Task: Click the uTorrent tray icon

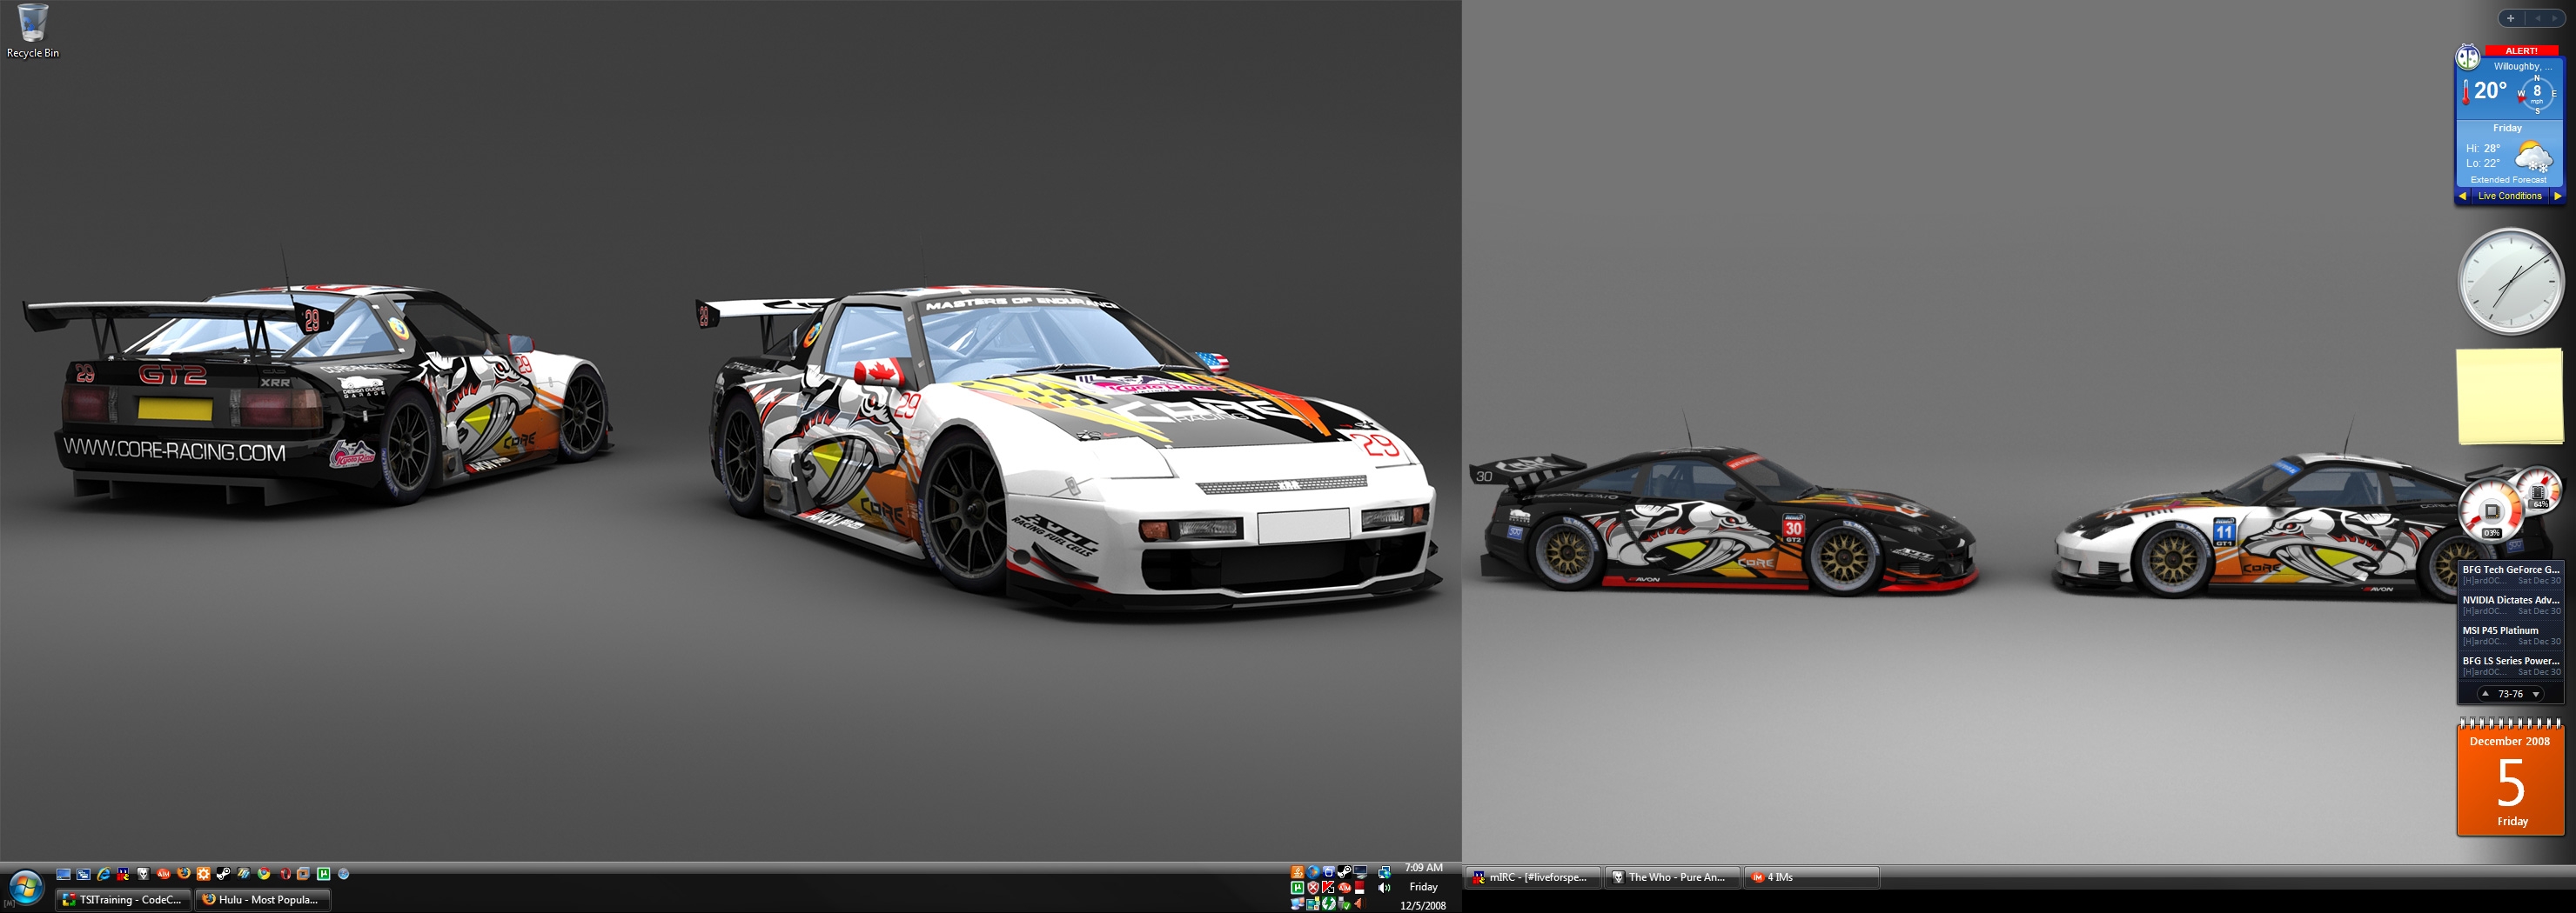Action: 1297,888
